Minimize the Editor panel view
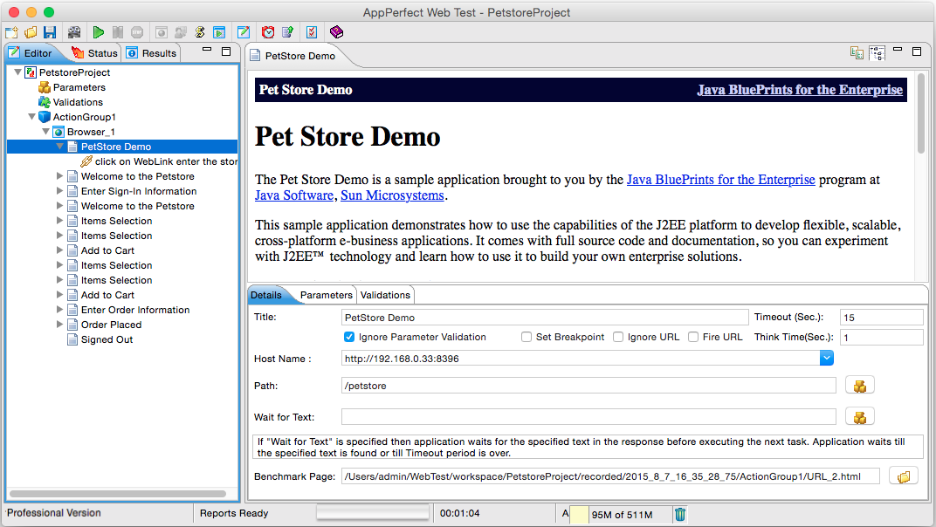 pos(207,50)
